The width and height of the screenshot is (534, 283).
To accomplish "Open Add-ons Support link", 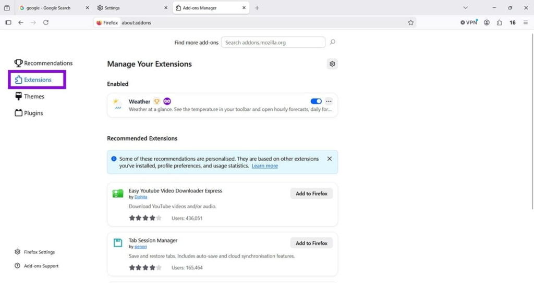I will click(37, 266).
